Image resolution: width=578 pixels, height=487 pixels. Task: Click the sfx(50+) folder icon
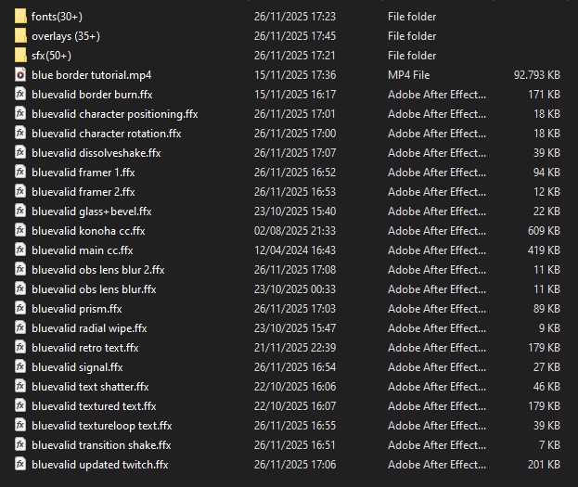tap(20, 55)
